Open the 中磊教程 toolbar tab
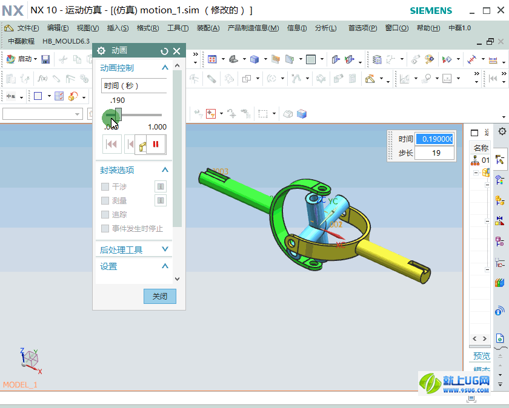This screenshot has height=408, width=509. click(21, 41)
